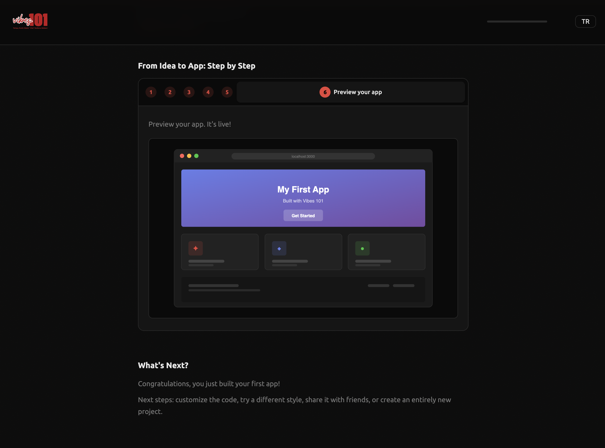Click the localhost:3000 address bar
605x448 pixels.
(x=303, y=156)
